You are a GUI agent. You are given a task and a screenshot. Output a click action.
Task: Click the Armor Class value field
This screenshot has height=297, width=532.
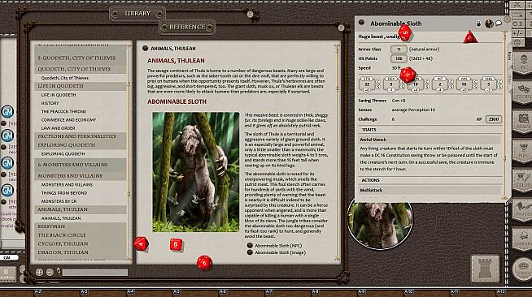coord(399,49)
